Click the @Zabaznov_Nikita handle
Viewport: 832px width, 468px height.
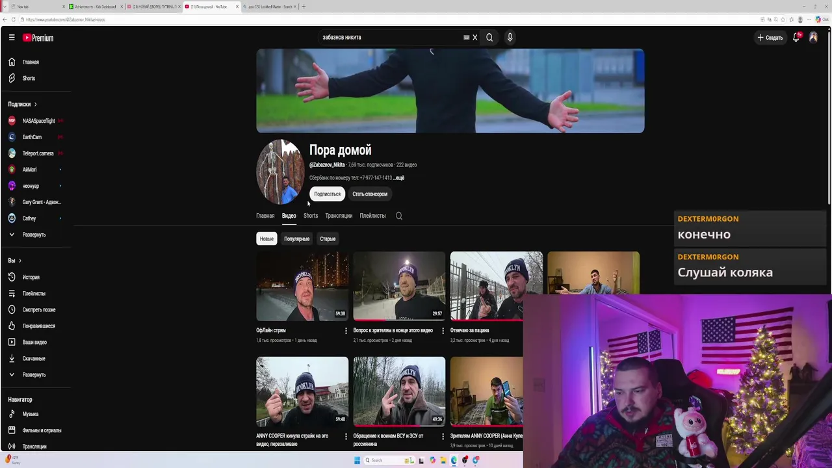327,165
